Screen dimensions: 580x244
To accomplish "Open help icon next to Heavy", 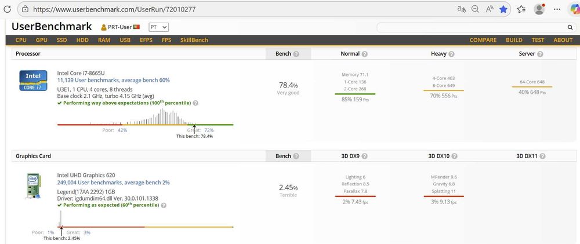I will click(x=451, y=54).
